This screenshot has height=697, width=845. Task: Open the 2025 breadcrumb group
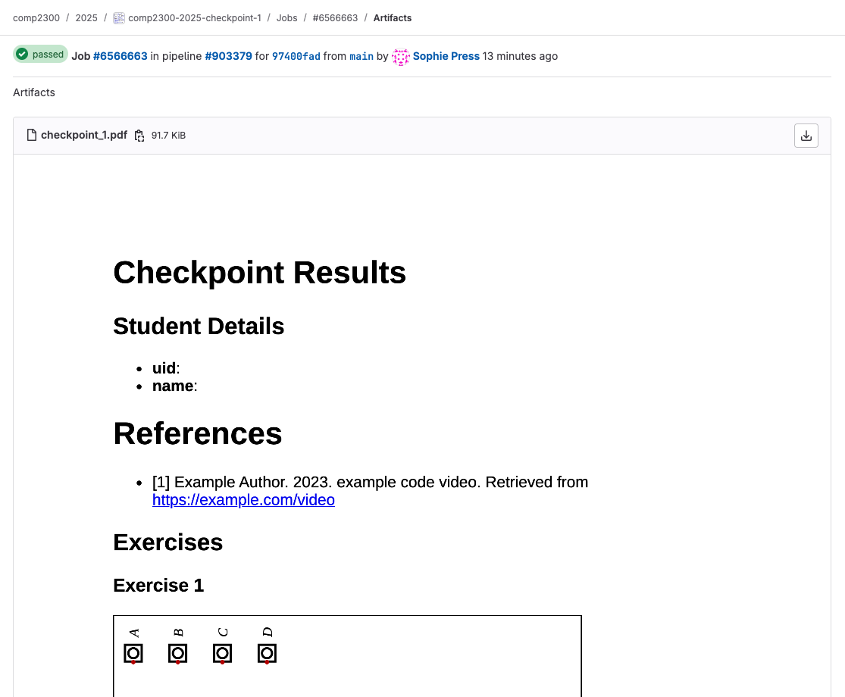[86, 18]
